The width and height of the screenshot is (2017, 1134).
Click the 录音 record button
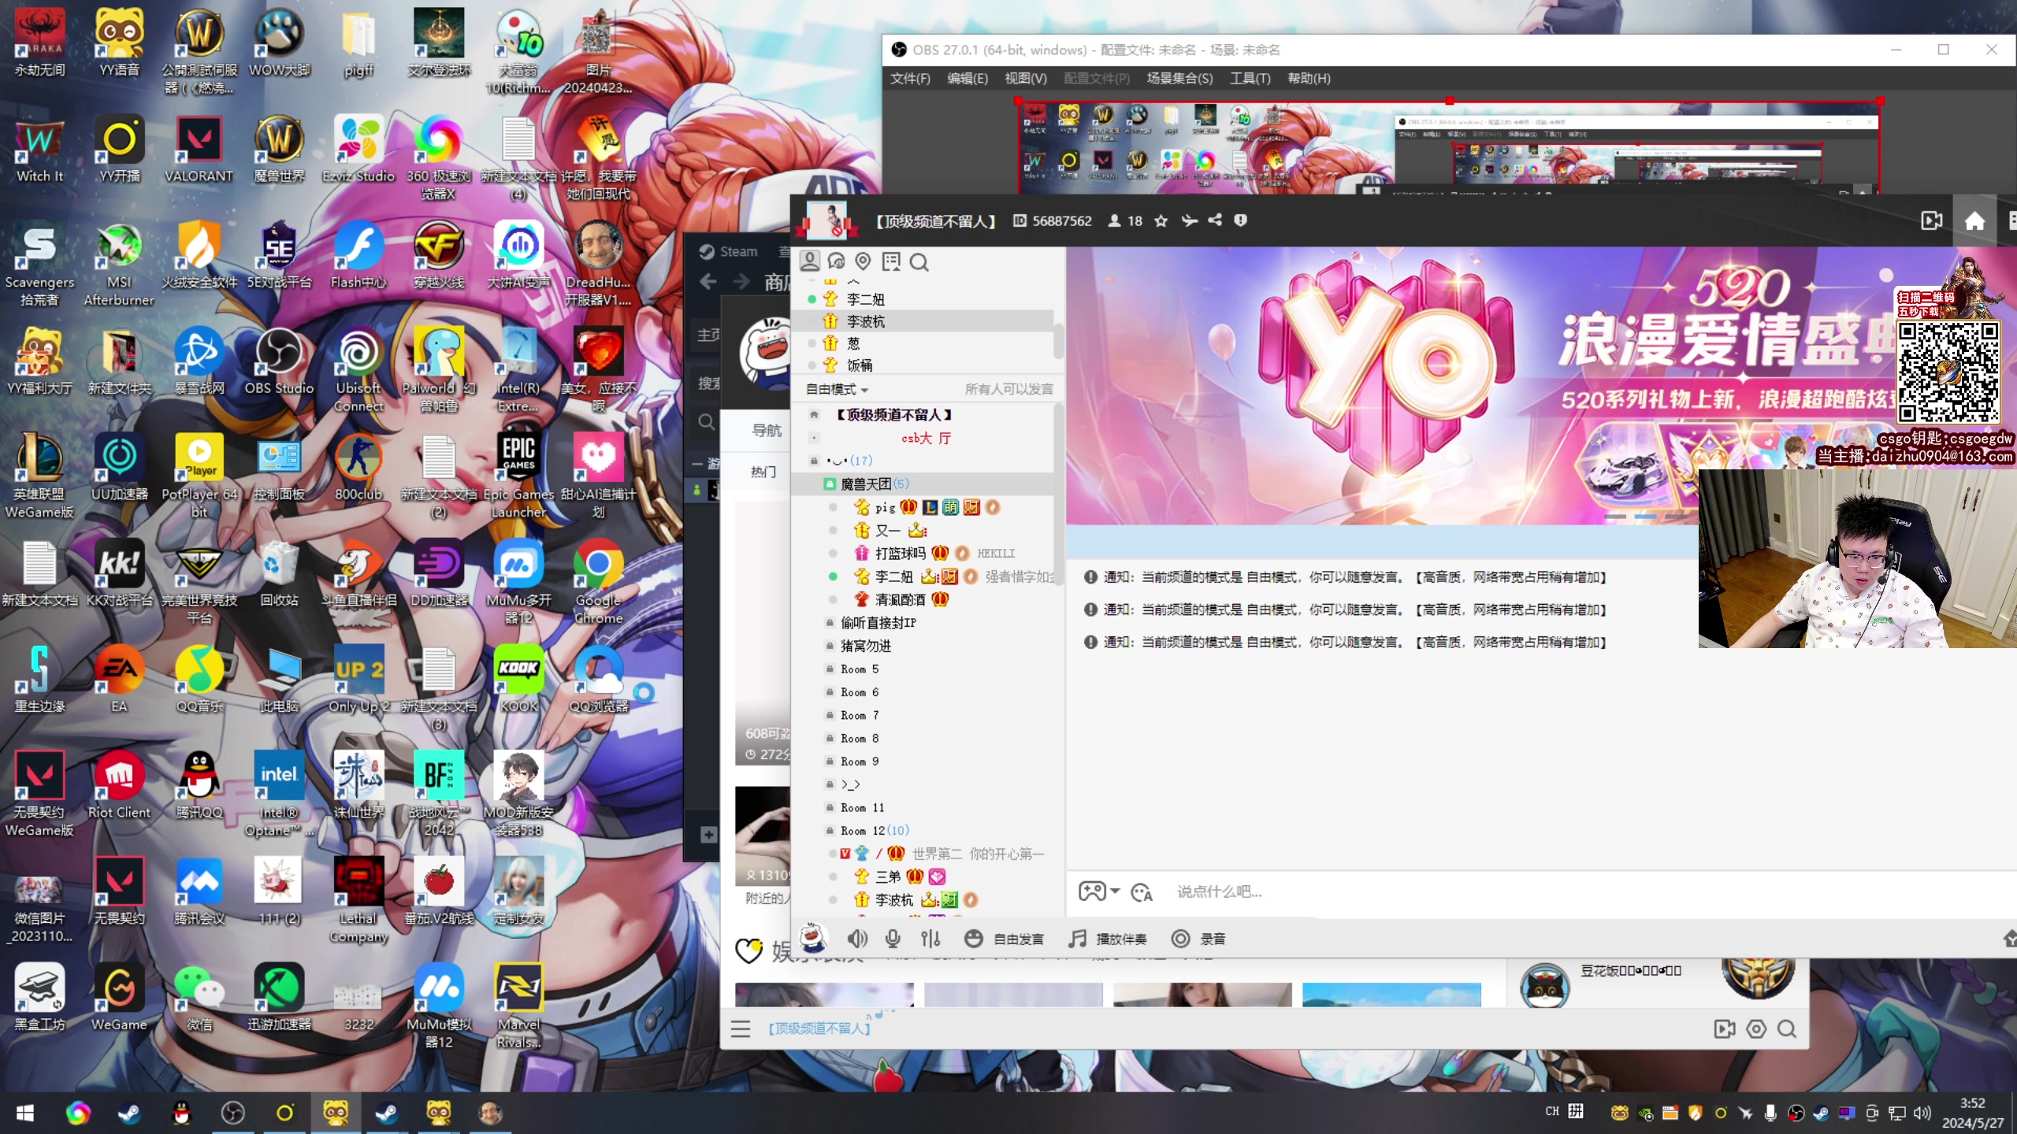click(1198, 939)
